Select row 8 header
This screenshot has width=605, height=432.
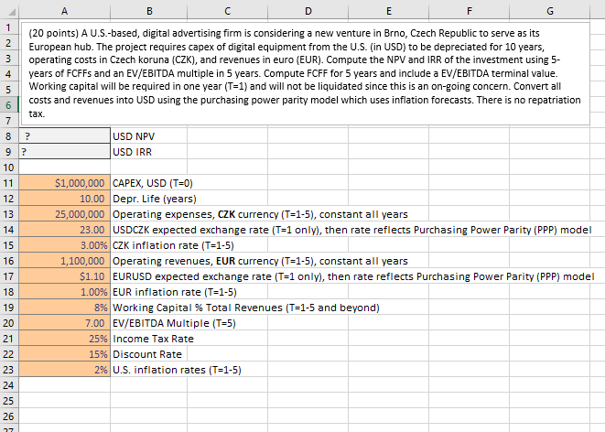coord(9,136)
